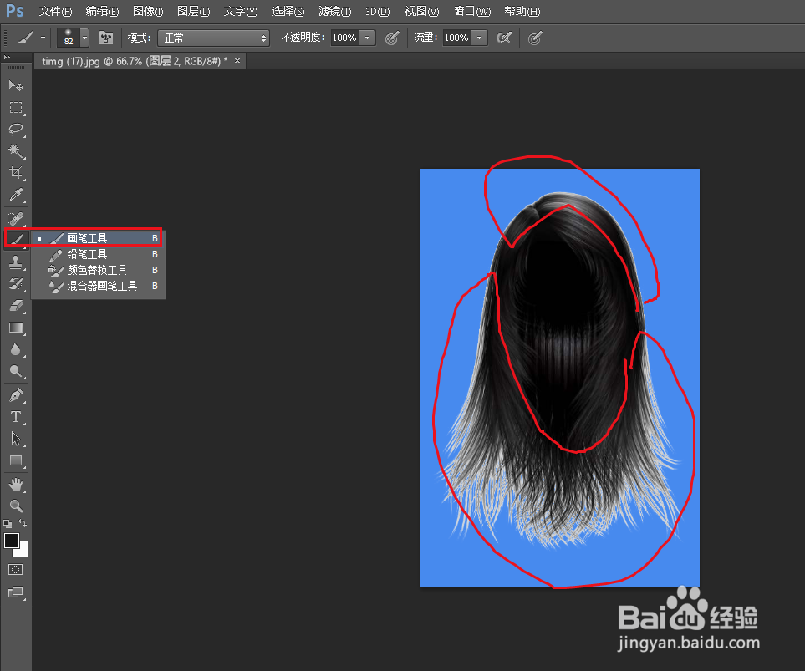Choose 铅笔工具 from the flyout
Viewport: 805px width, 671px height.
(98, 254)
